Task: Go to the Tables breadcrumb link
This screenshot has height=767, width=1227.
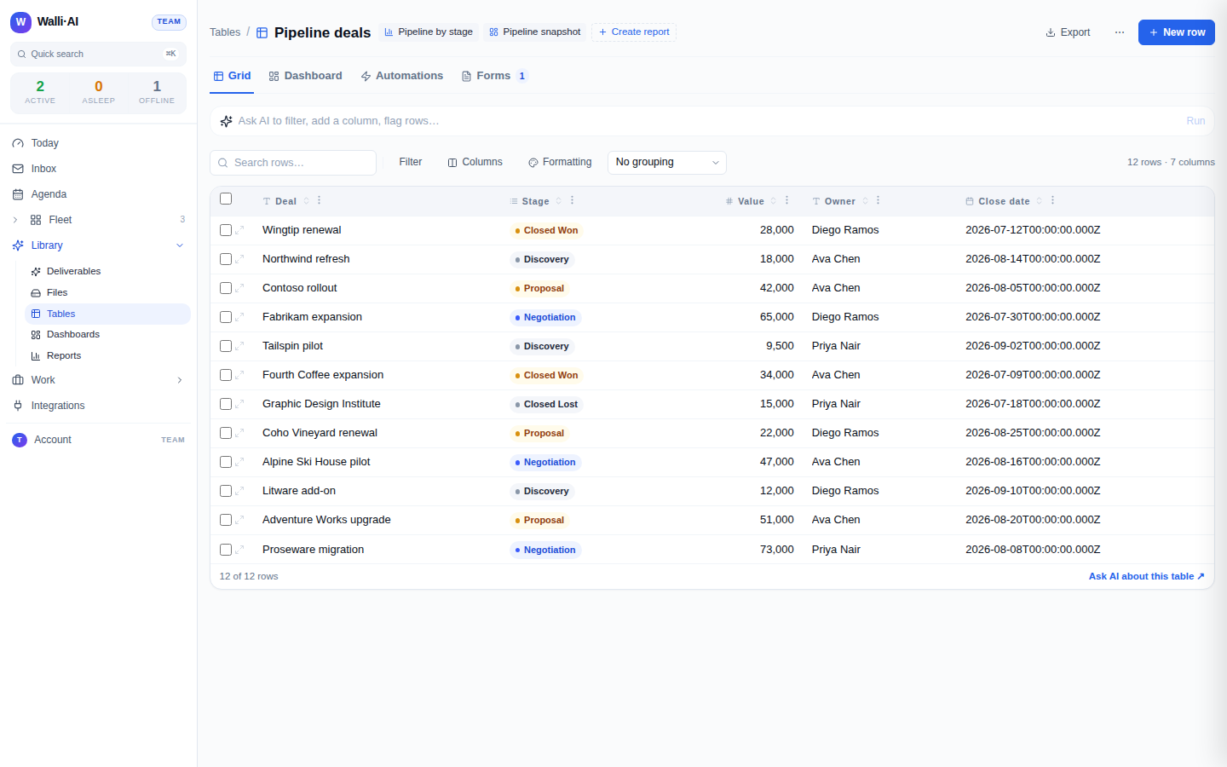Action: point(225,32)
